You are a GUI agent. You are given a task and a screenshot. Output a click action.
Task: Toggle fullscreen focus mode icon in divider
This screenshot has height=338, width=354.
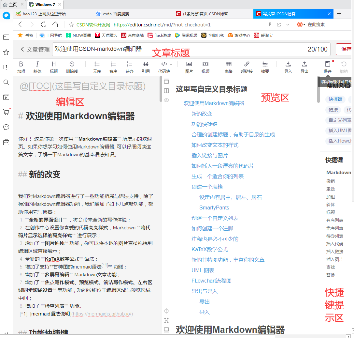tap(166, 320)
